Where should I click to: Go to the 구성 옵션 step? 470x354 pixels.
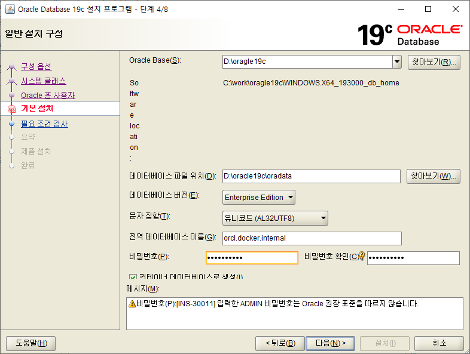click(x=36, y=66)
